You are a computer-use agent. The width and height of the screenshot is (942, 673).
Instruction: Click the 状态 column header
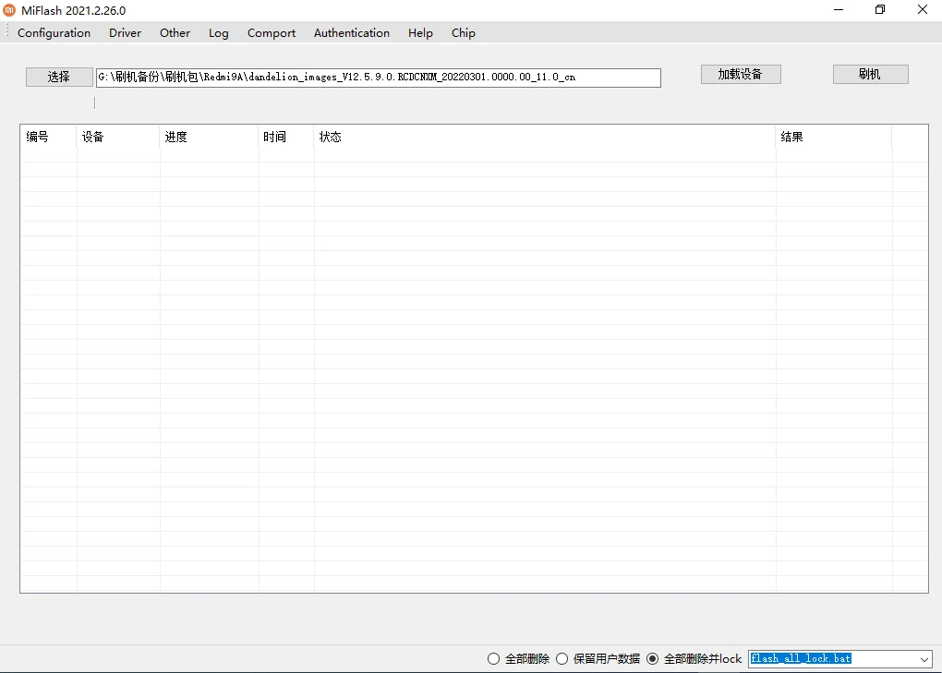[544, 137]
